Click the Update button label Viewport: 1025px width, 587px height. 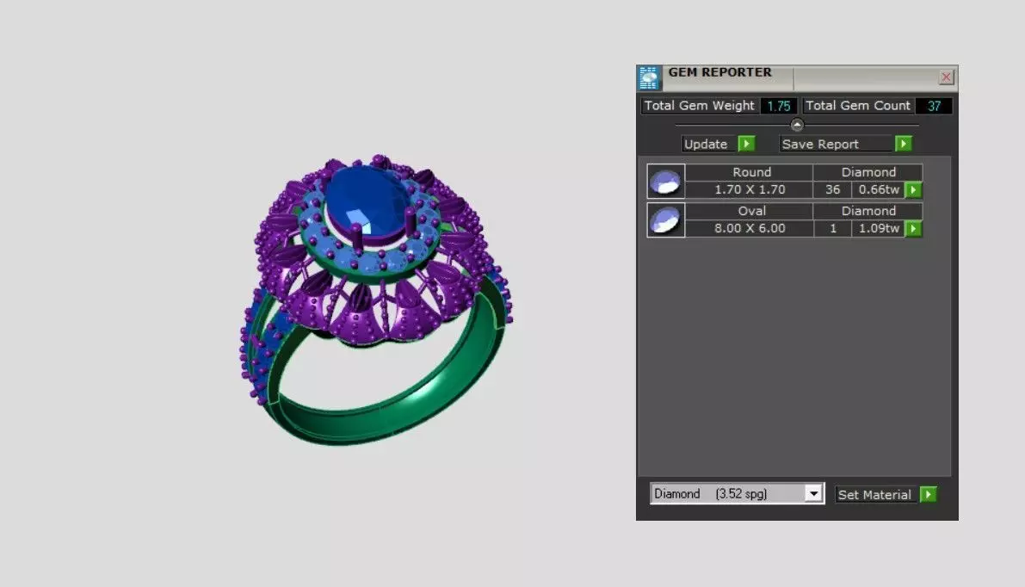[710, 144]
